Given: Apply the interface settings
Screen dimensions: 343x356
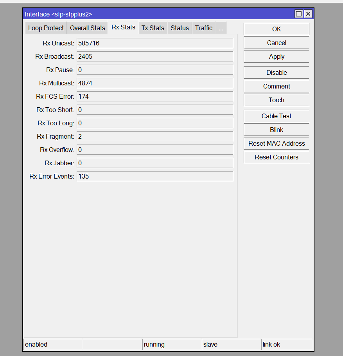Looking at the screenshot, I should click(276, 56).
